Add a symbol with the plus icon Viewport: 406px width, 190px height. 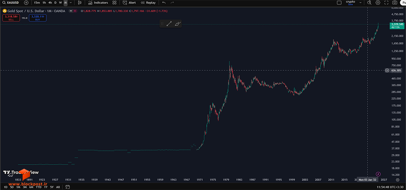coord(26,3)
